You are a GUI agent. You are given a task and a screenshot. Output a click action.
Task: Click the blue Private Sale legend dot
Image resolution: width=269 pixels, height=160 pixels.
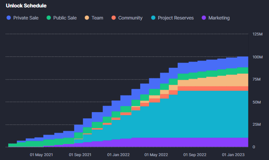click(x=9, y=18)
